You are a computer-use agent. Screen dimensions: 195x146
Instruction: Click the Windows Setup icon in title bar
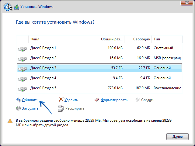tap(16, 7)
